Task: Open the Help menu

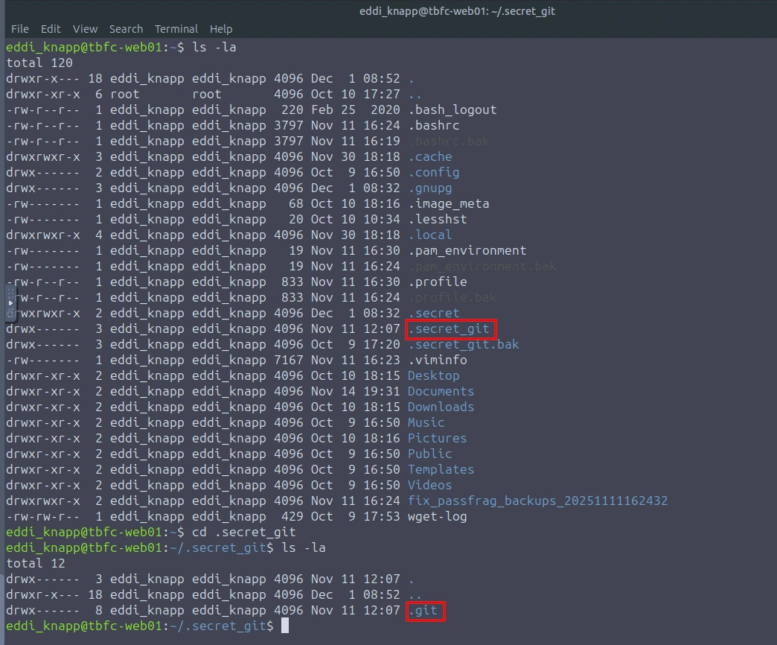Action: [x=221, y=29]
